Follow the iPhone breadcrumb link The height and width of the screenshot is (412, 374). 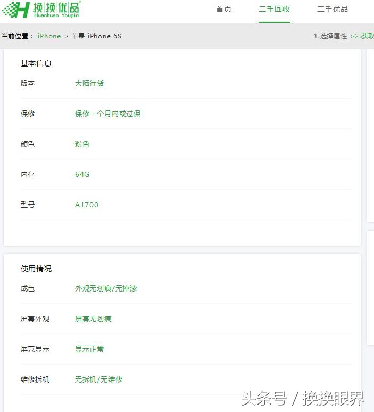click(49, 36)
